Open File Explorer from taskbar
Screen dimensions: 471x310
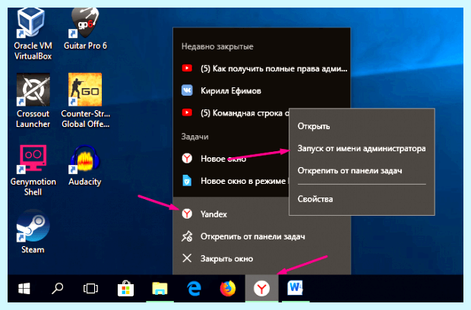(x=160, y=289)
